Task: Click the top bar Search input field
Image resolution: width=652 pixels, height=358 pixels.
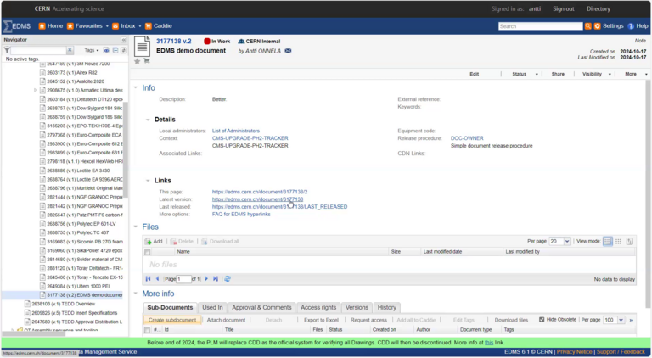Action: (540, 26)
